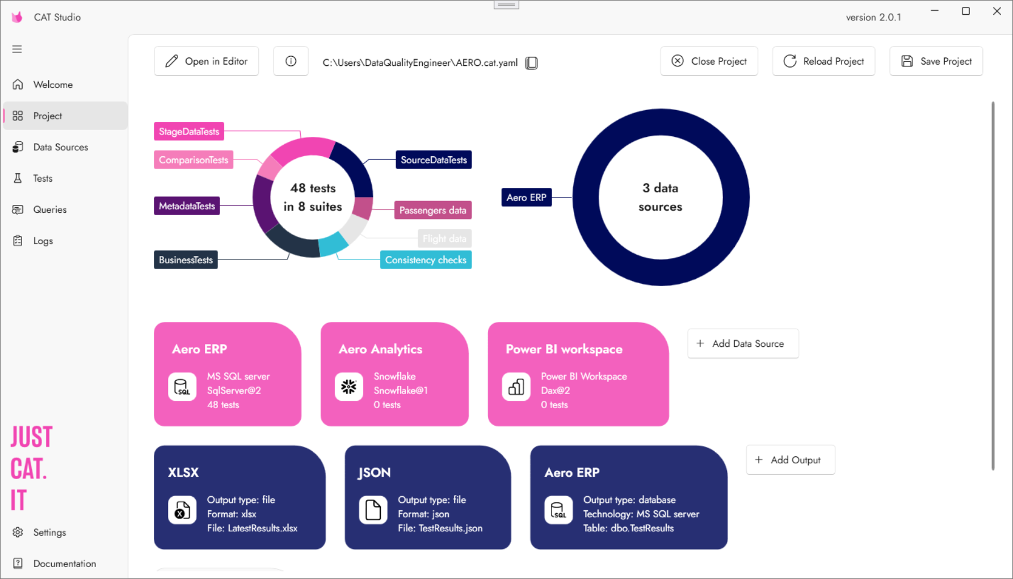Click the Add Output button
Image resolution: width=1013 pixels, height=579 pixels.
[790, 460]
